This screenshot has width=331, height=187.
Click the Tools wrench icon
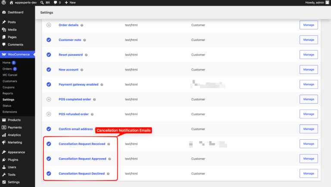(4, 175)
